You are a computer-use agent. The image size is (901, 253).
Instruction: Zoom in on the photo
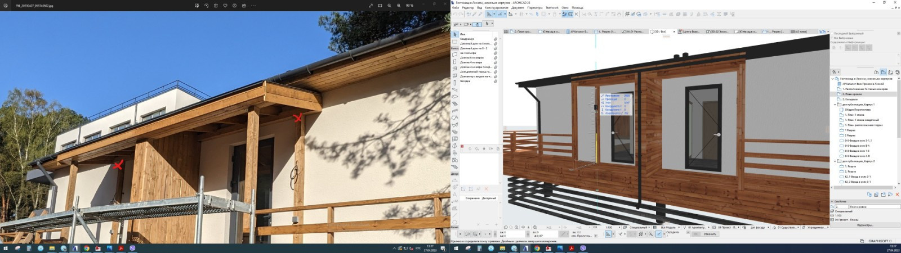click(x=399, y=6)
